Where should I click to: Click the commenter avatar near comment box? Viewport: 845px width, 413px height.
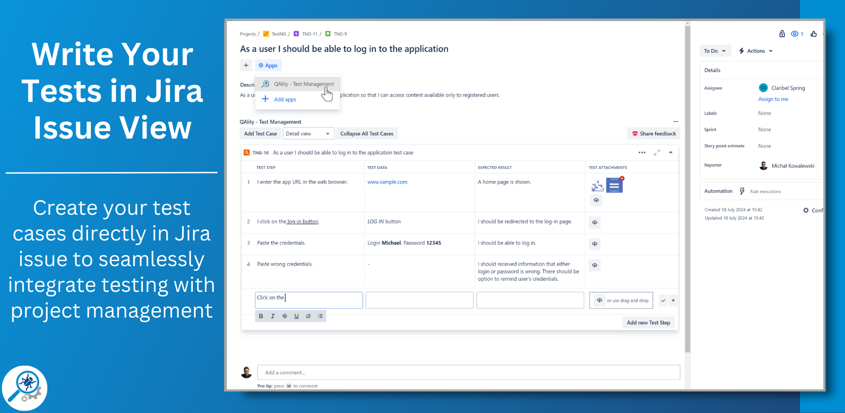pyautogui.click(x=246, y=372)
